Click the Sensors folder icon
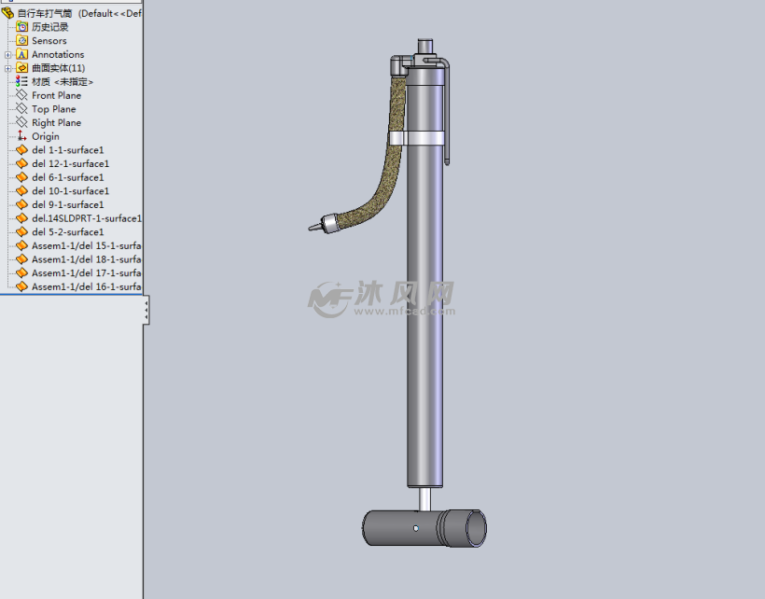 click(22, 41)
